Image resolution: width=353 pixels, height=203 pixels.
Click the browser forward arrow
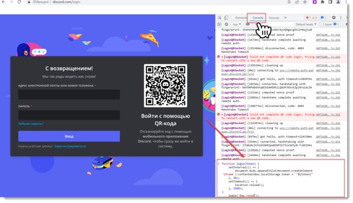11,2
